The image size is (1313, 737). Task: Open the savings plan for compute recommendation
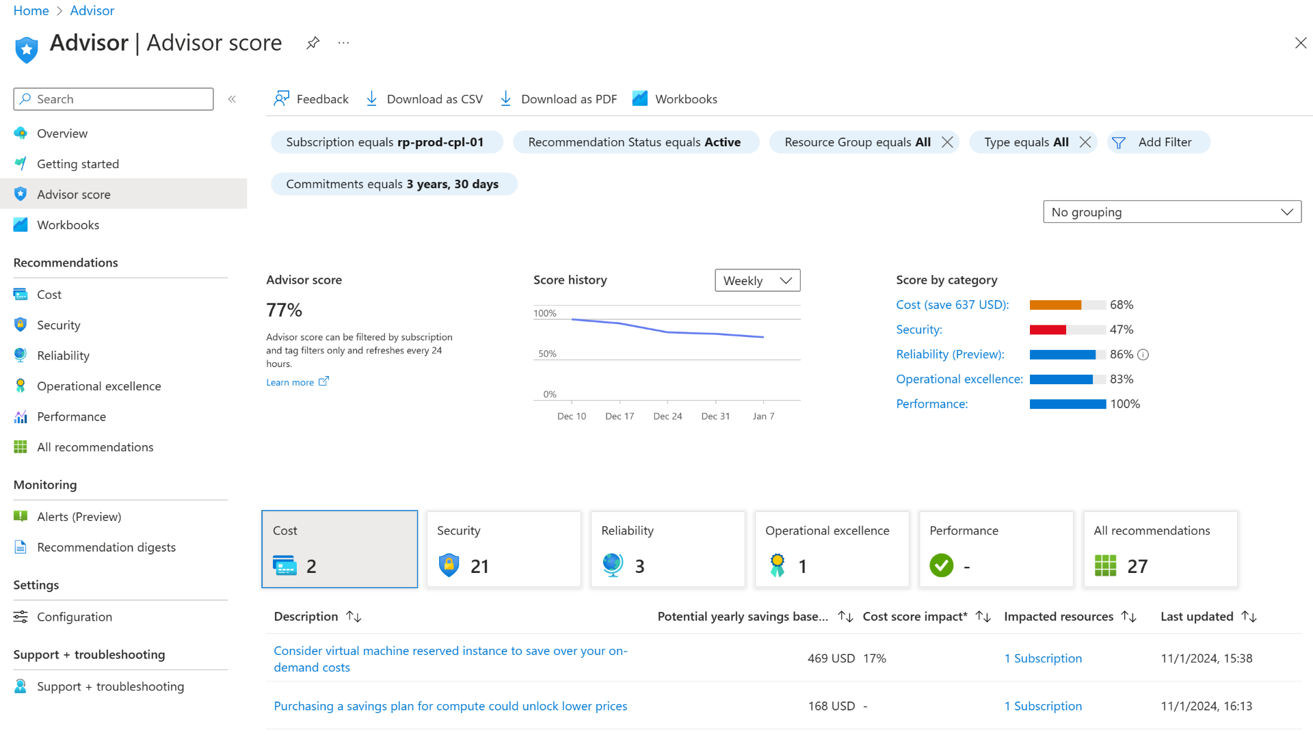click(x=450, y=706)
